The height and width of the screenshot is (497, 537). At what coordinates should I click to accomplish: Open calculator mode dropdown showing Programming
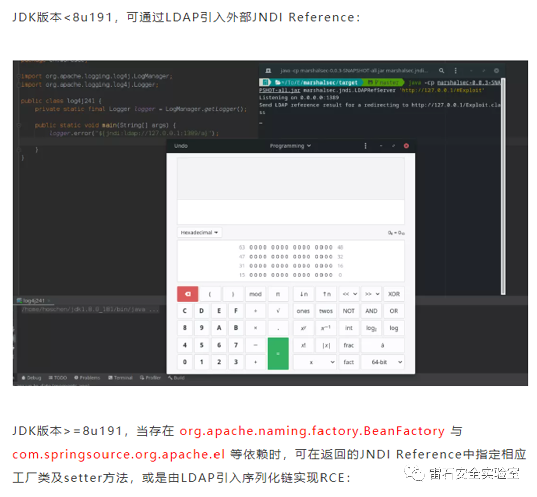pos(290,146)
